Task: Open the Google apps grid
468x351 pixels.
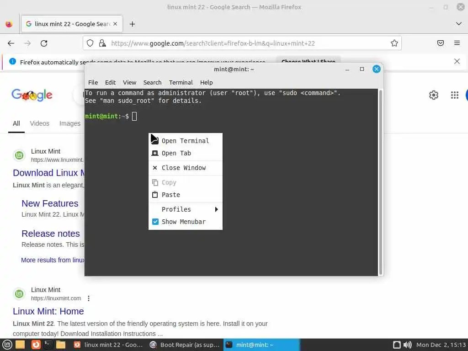Action: point(455,95)
